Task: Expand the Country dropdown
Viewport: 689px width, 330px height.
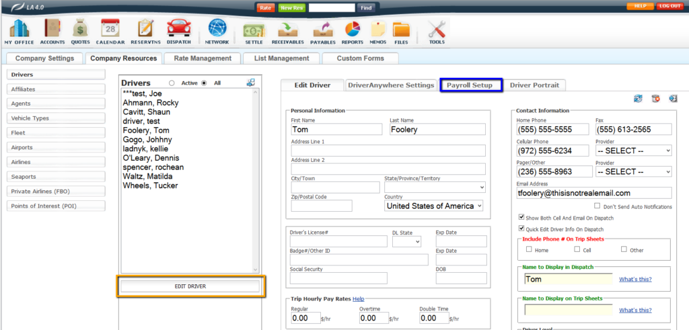Action: 434,206
